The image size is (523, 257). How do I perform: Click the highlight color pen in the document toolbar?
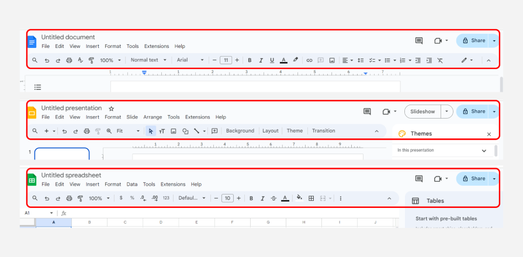tap(296, 60)
